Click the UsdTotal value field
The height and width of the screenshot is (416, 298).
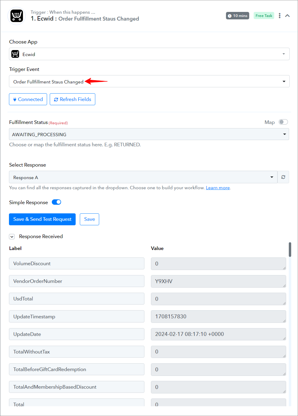219,299
